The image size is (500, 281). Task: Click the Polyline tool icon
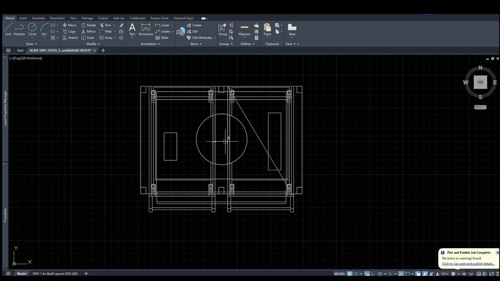tap(19, 29)
